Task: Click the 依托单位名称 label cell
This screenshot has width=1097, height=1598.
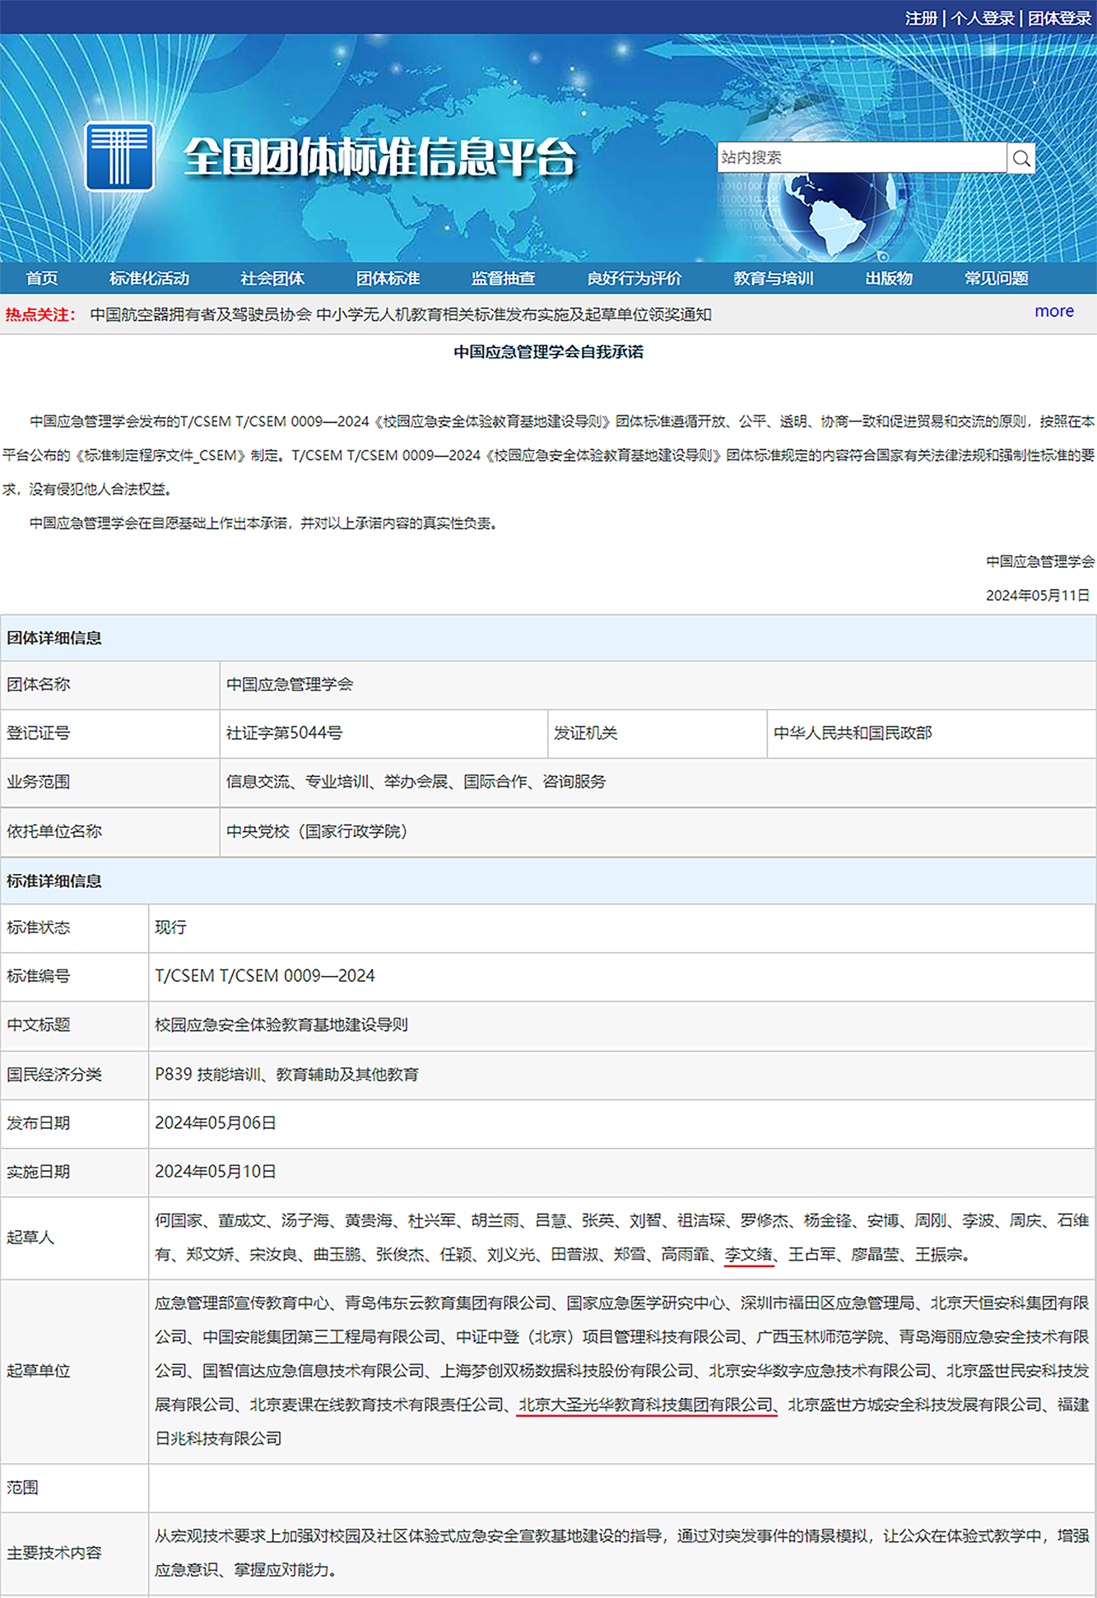Action: coord(110,832)
